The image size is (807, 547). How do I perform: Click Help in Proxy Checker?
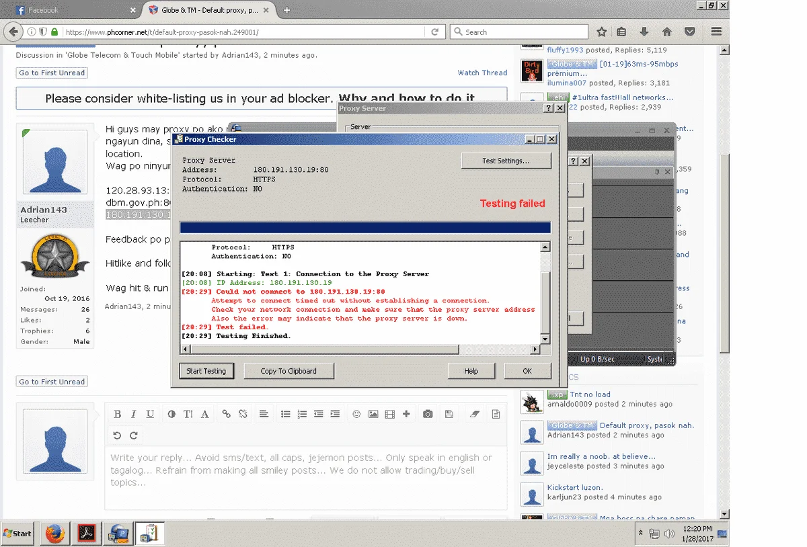coord(471,371)
